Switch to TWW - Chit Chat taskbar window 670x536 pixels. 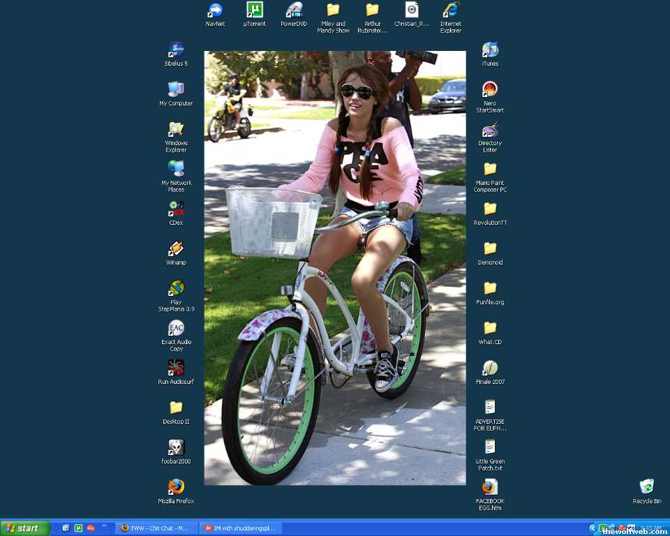pyautogui.click(x=156, y=528)
